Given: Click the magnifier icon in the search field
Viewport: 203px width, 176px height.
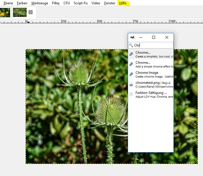Looking at the screenshot, I should (131, 45).
